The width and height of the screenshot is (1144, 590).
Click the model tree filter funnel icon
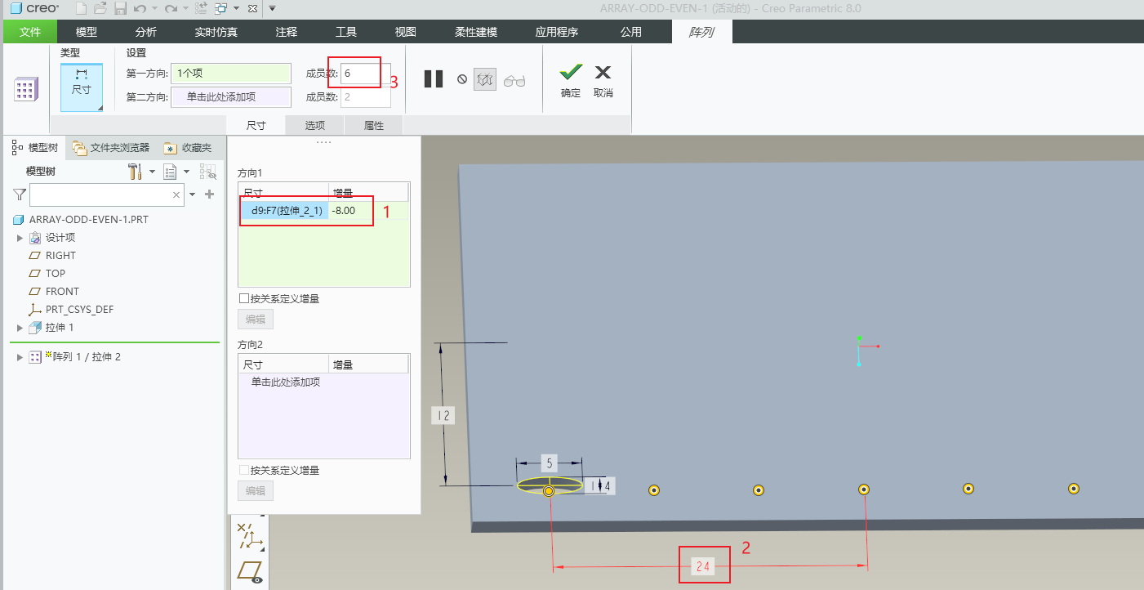20,194
